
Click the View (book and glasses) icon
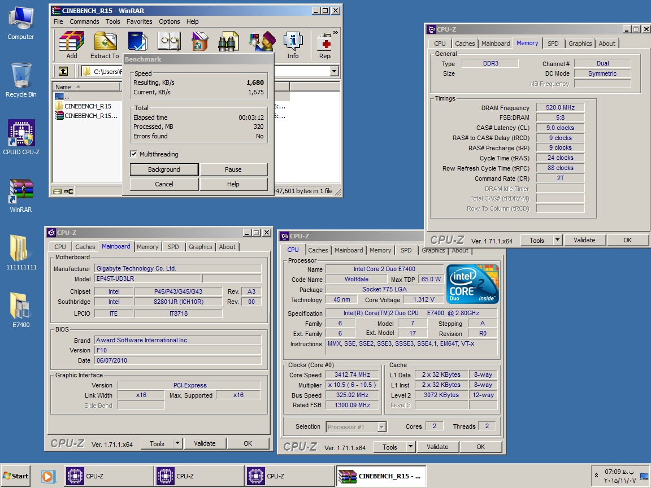[x=169, y=41]
